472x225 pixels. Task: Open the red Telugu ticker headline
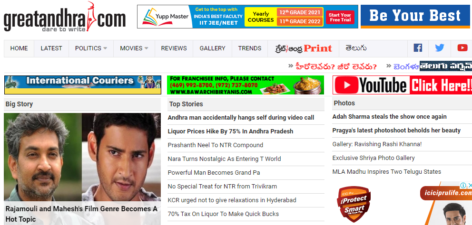pyautogui.click(x=336, y=66)
